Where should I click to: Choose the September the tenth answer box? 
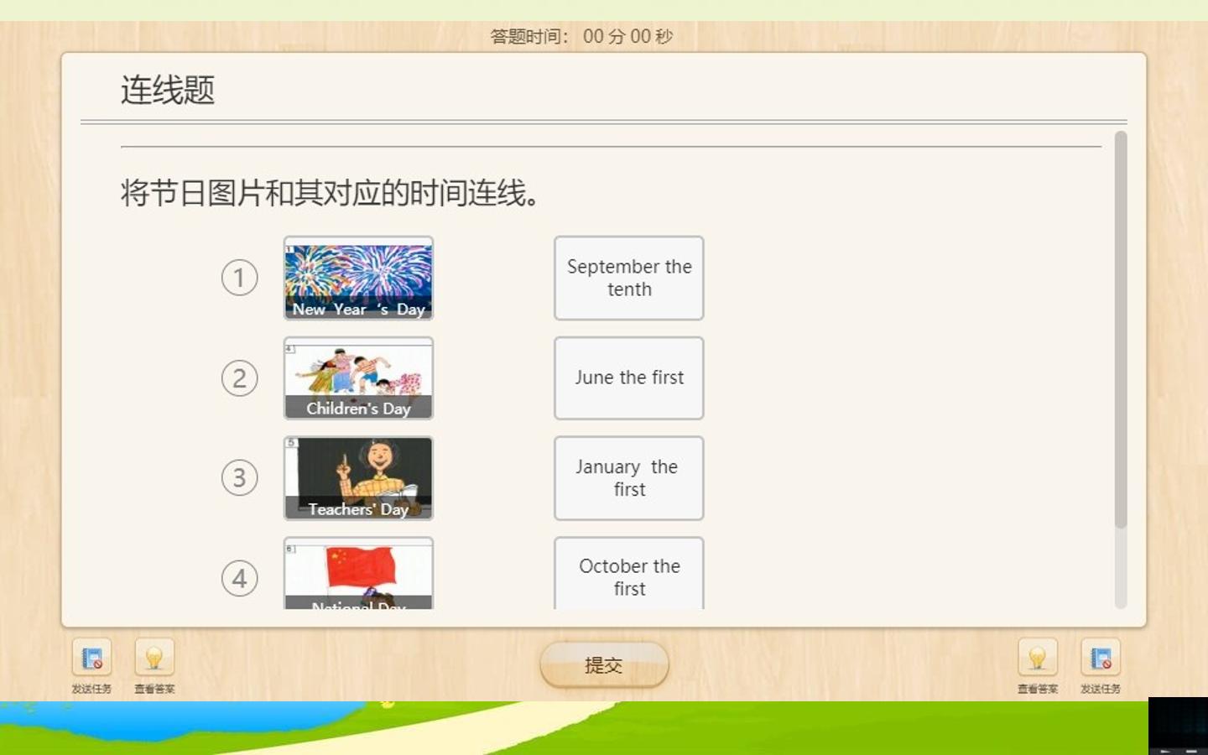[x=629, y=279]
